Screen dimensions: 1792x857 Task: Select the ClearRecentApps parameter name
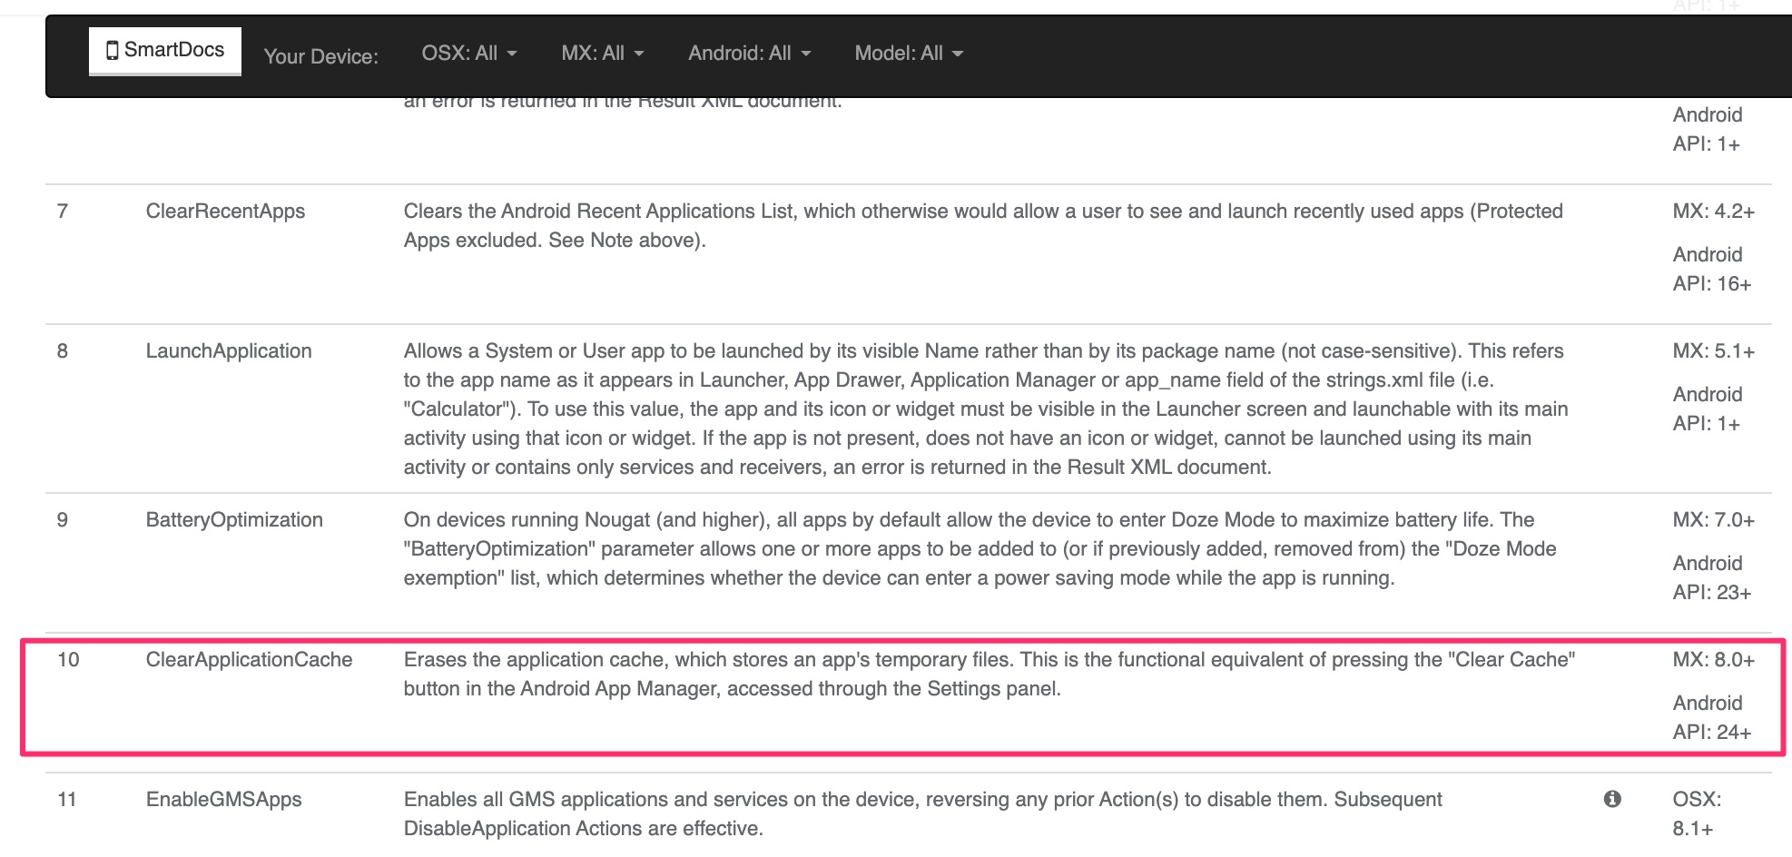click(225, 212)
